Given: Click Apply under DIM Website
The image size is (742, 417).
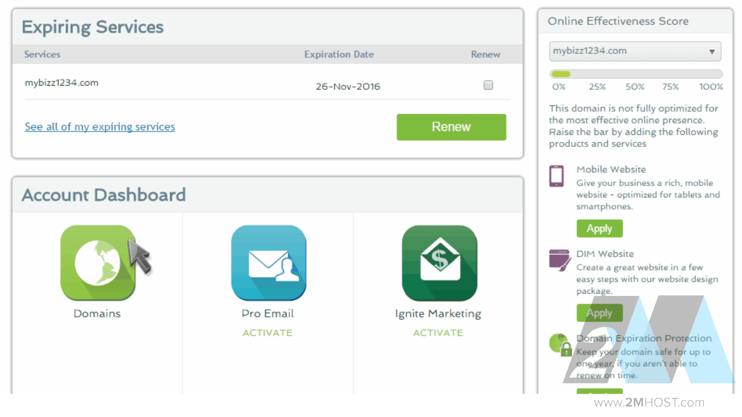Looking at the screenshot, I should click(599, 313).
